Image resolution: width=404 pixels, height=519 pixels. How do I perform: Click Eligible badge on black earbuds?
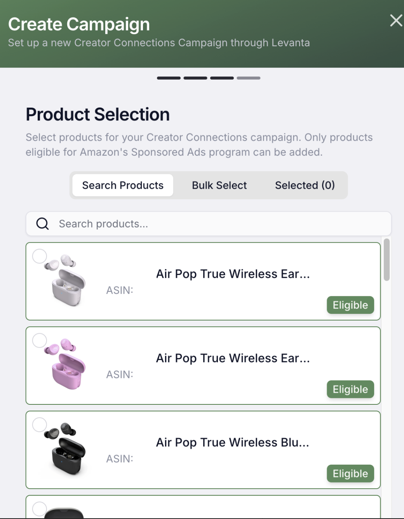pos(350,474)
